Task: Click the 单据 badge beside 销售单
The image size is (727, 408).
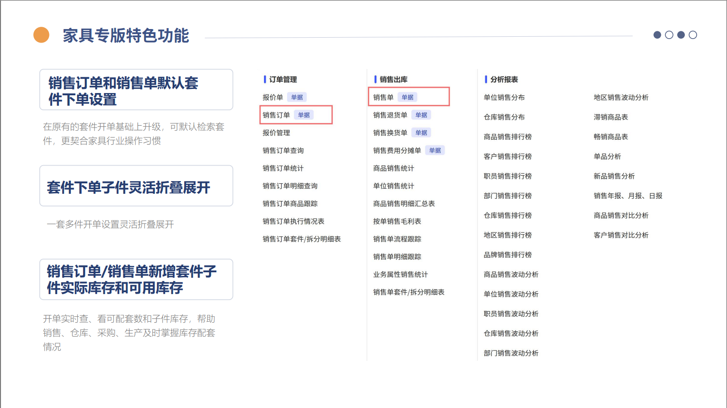Action: [x=407, y=97]
